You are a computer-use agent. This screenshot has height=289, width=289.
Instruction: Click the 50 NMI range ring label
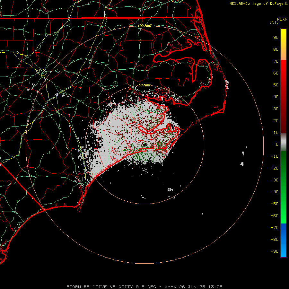point(144,85)
